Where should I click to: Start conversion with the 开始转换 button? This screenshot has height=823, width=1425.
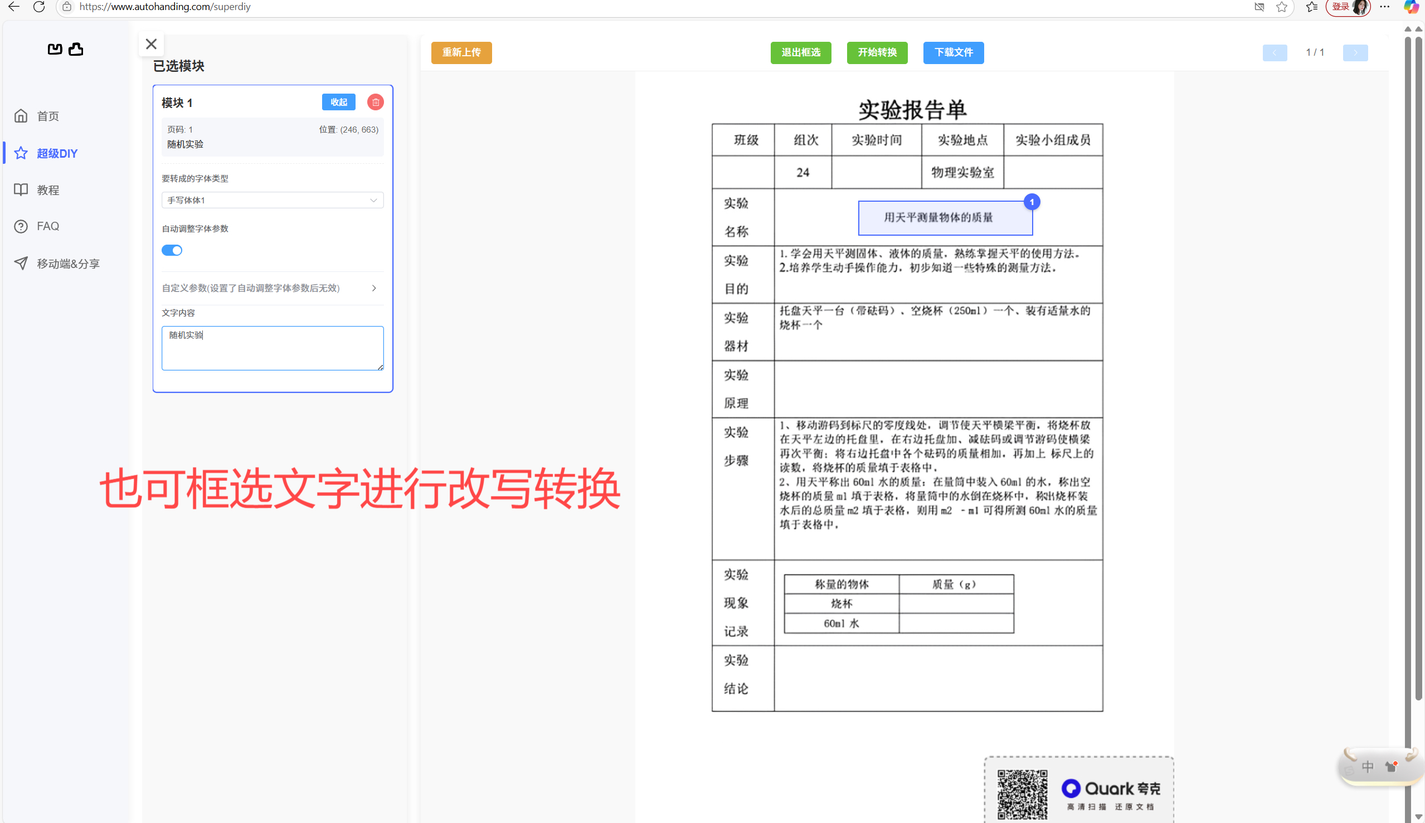877,52
